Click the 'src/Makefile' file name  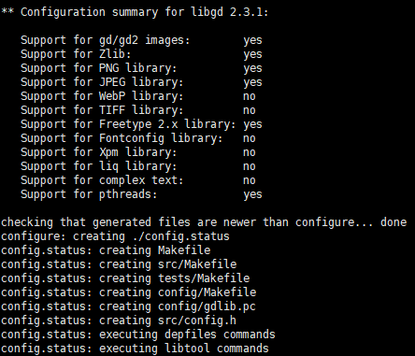coord(197,264)
